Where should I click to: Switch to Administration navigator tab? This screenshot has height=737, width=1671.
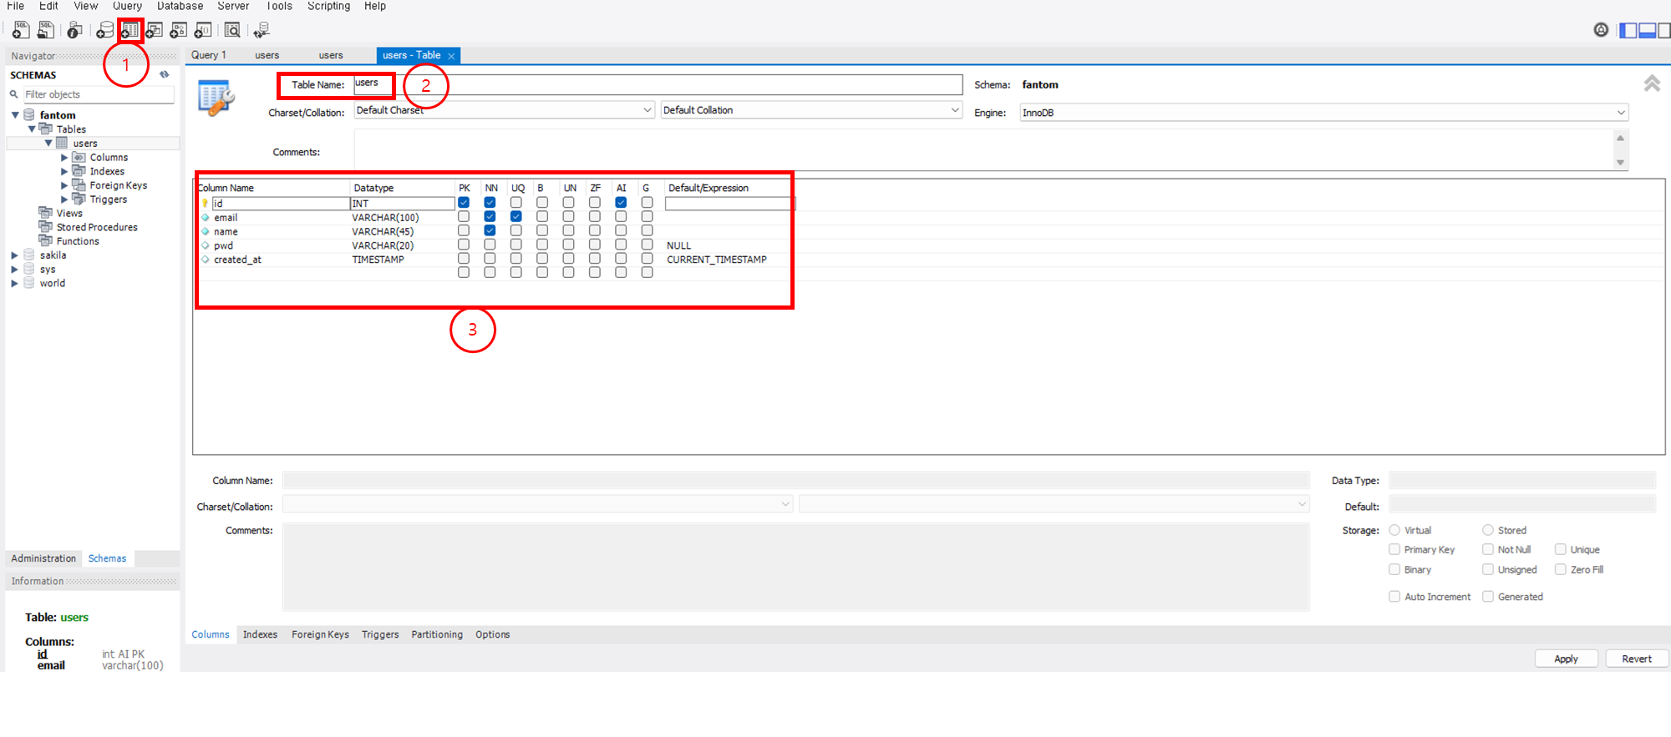click(x=43, y=558)
